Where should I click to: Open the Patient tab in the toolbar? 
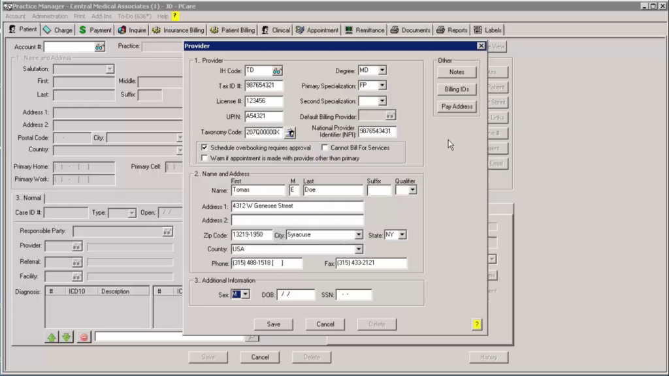click(23, 30)
